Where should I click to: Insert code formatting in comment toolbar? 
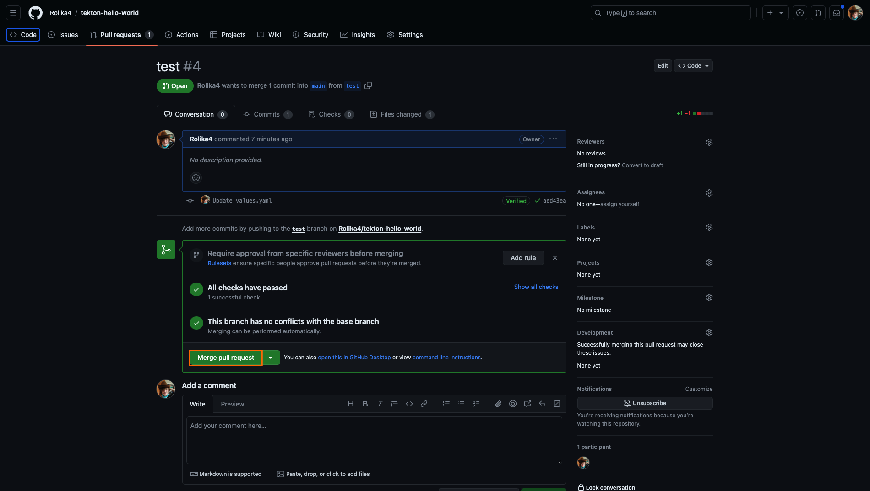click(409, 404)
